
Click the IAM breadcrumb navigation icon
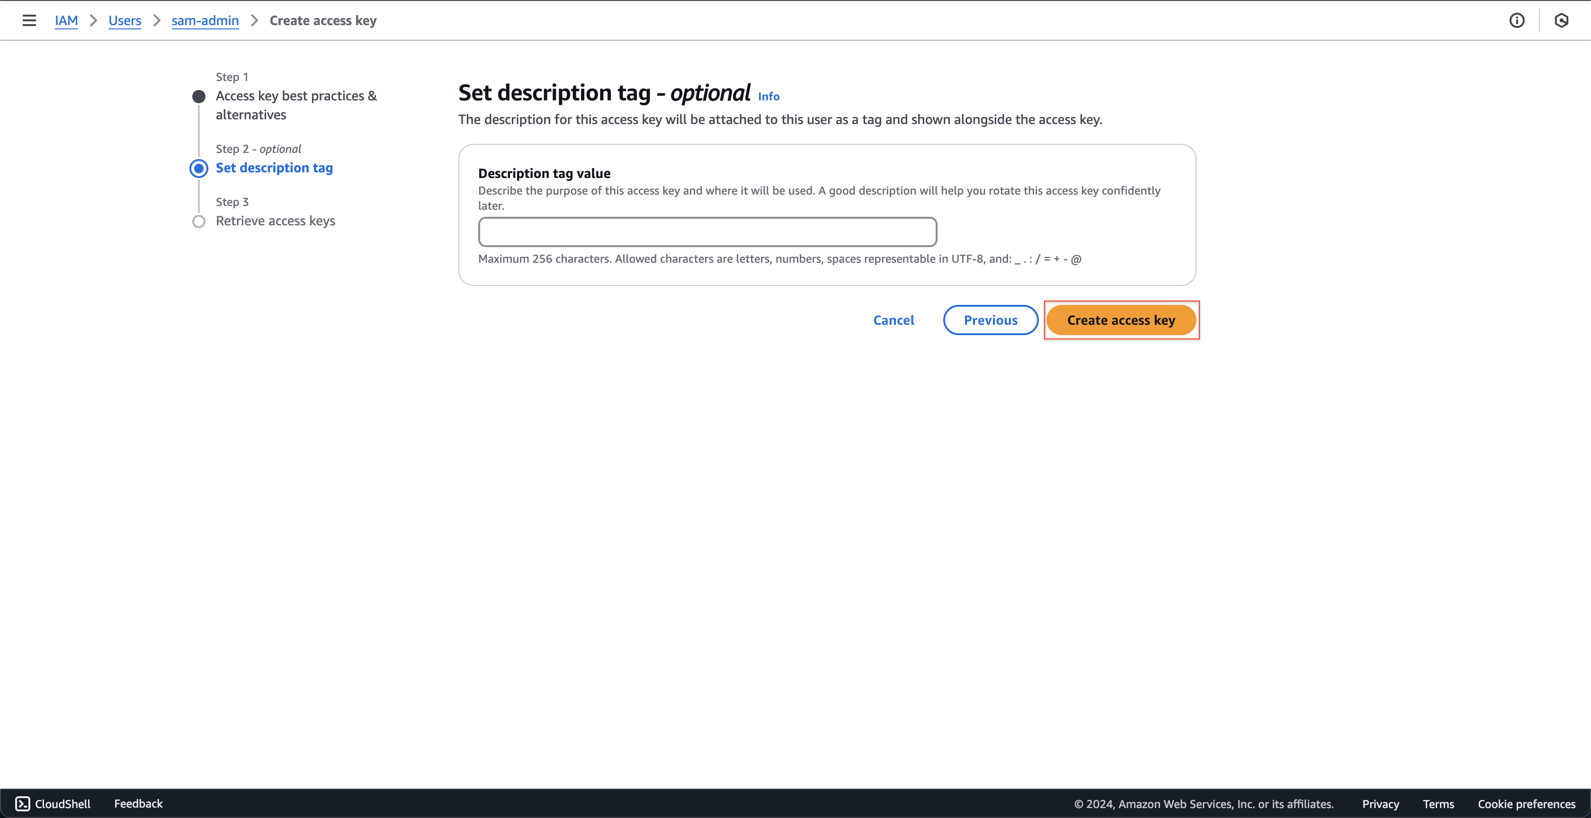tap(66, 20)
